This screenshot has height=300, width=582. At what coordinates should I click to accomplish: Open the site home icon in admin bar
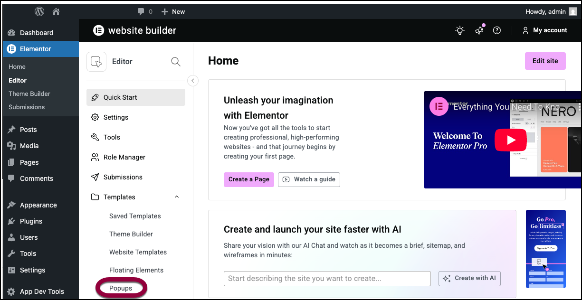(56, 11)
